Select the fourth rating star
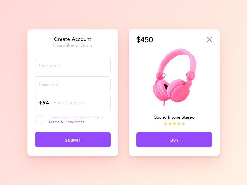 point(179,124)
